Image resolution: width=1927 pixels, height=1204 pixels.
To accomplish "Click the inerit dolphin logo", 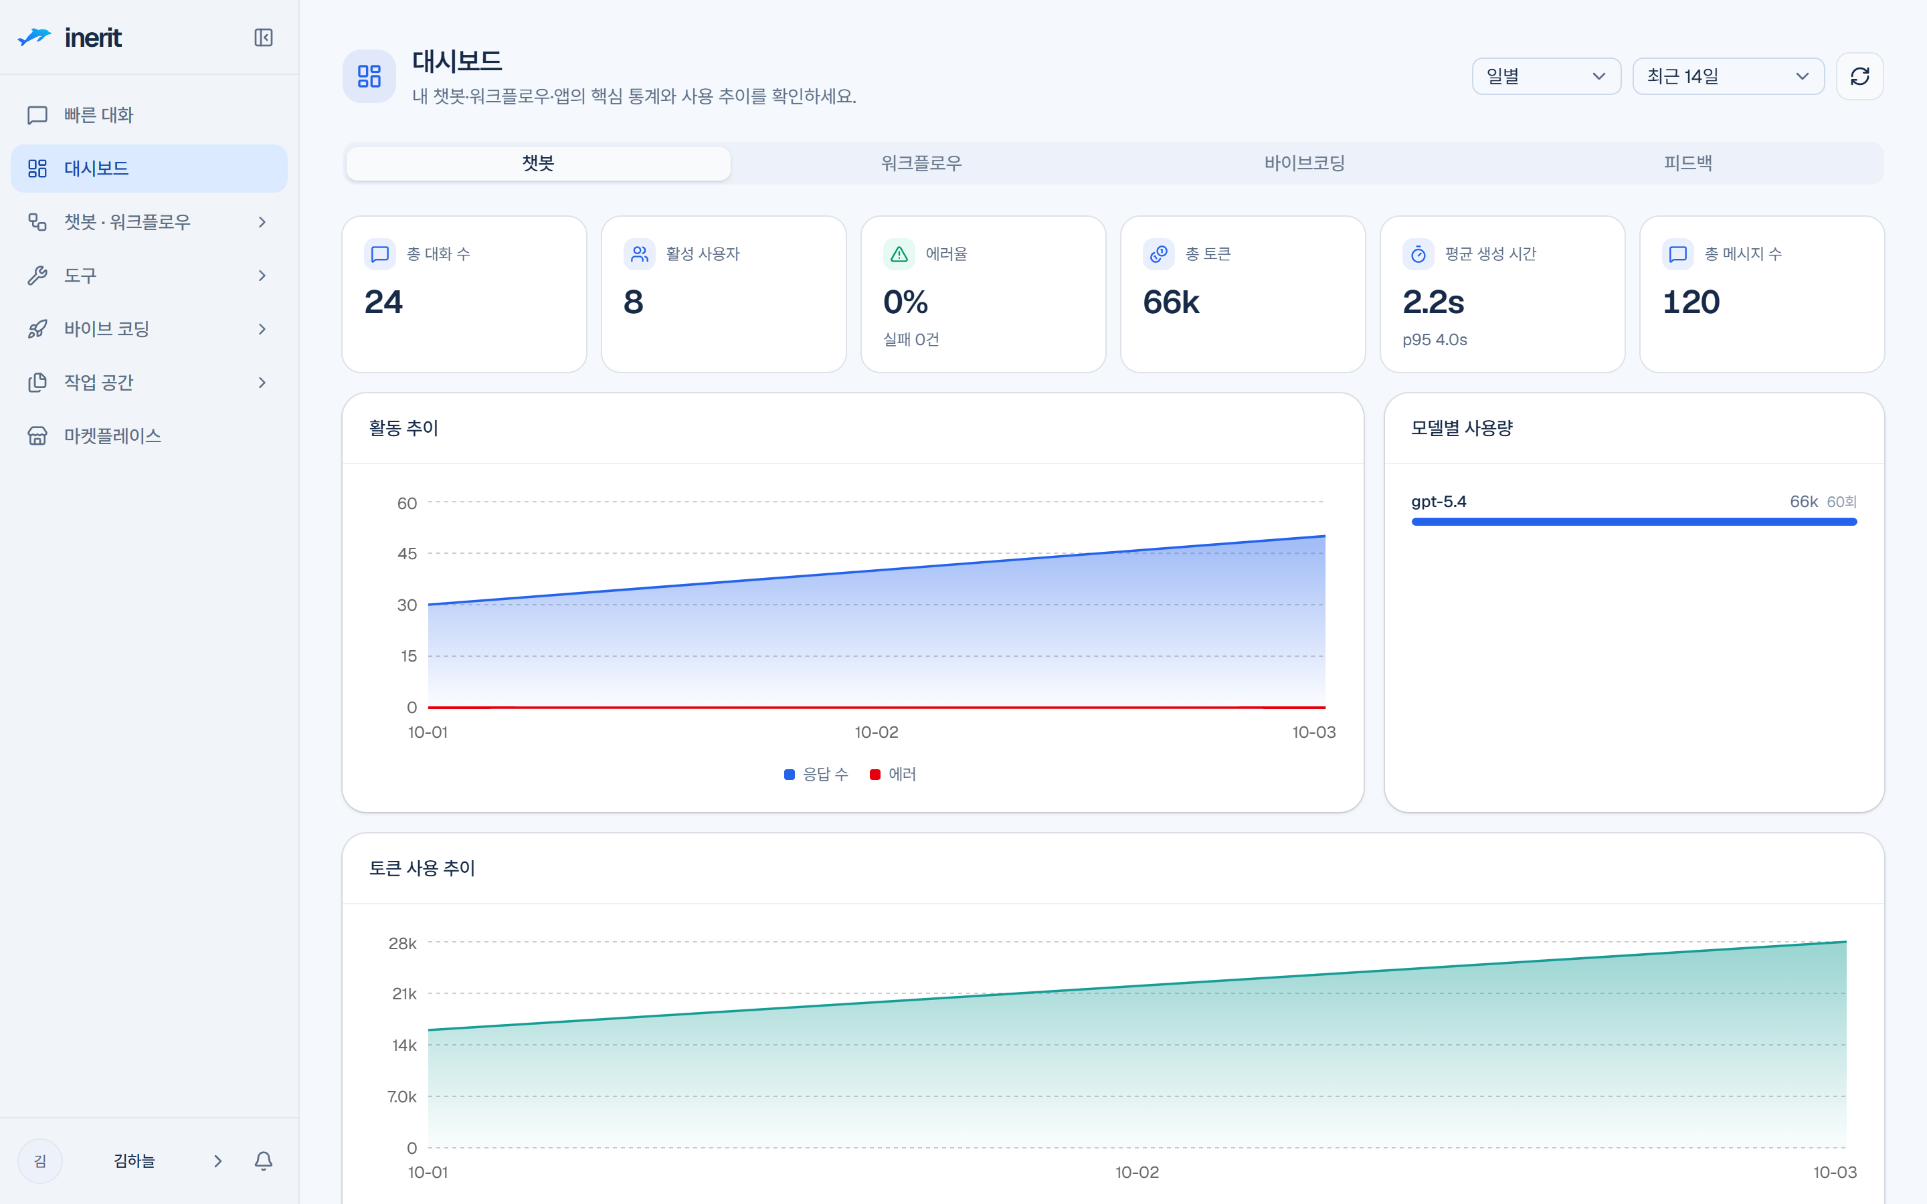I will 34,37.
